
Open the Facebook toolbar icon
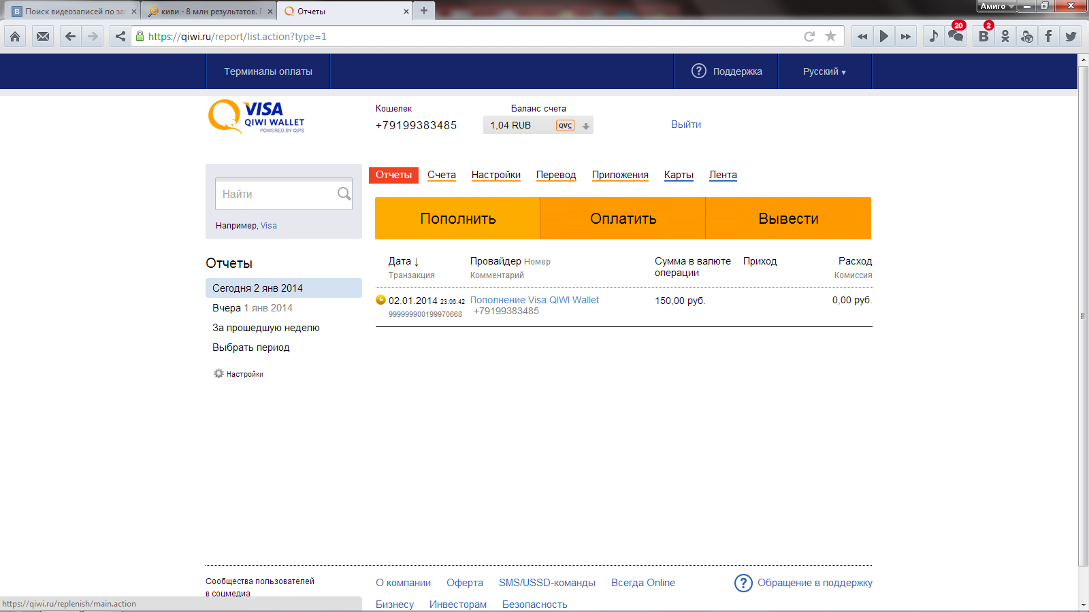(x=1049, y=37)
